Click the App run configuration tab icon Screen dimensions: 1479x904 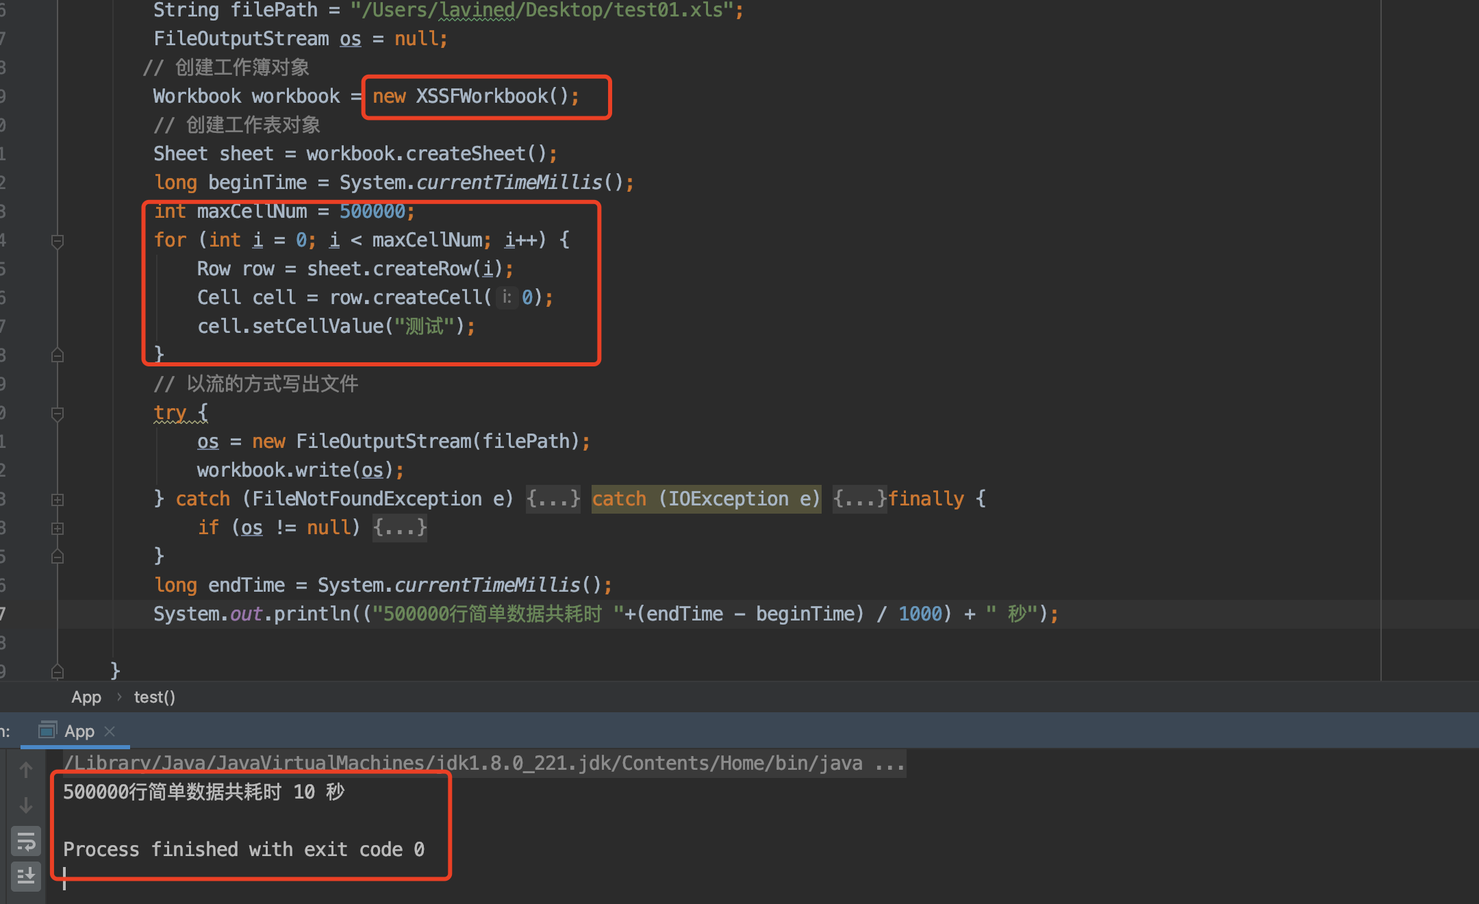47,731
